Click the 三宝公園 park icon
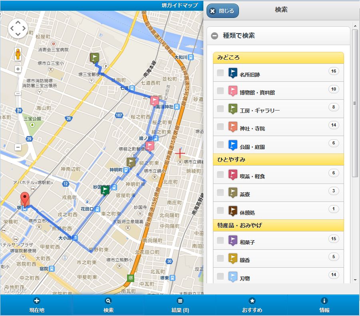Screen dimensions: 360x316 (32, 125)
